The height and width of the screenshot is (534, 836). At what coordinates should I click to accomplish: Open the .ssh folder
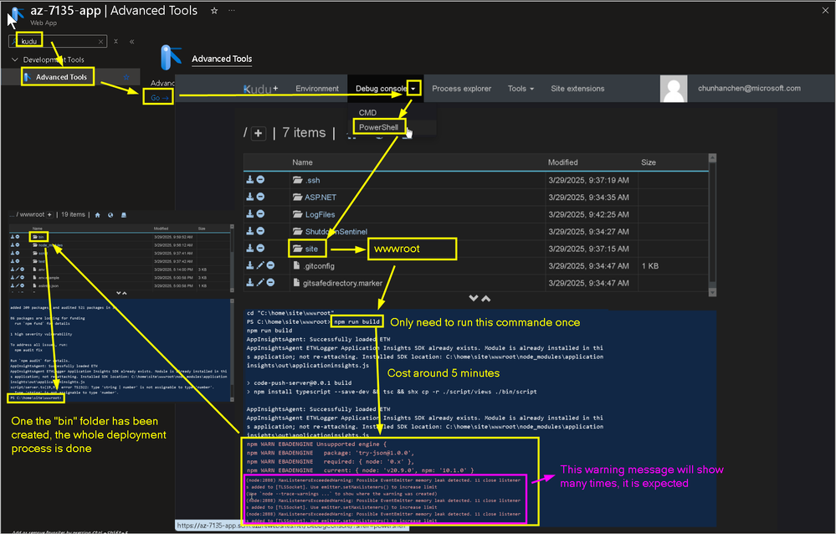(312, 180)
